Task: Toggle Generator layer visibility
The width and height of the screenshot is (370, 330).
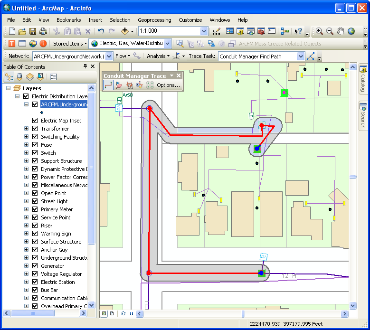Action: (35, 266)
